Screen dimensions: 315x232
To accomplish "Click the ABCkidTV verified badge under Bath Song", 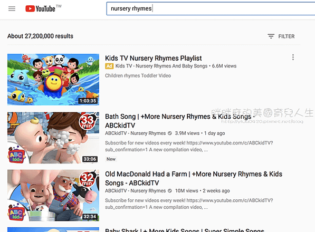I will (x=170, y=133).
